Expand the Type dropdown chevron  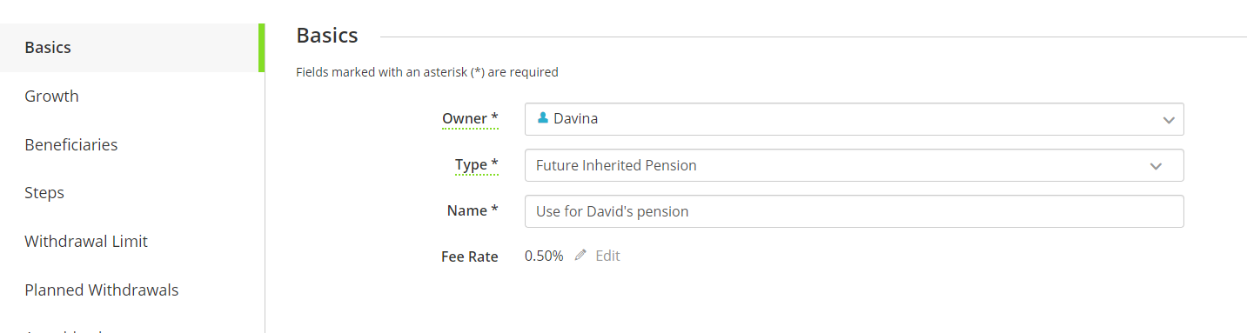point(1156,166)
